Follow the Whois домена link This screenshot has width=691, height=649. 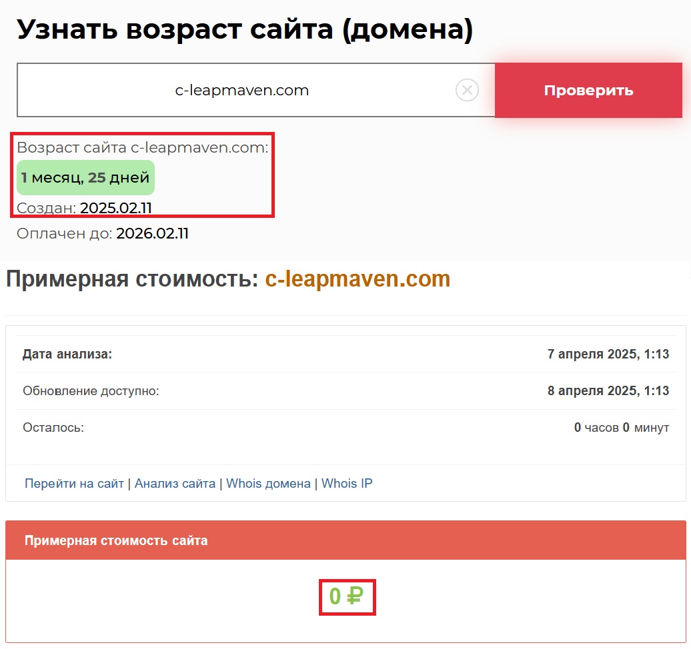(x=268, y=484)
